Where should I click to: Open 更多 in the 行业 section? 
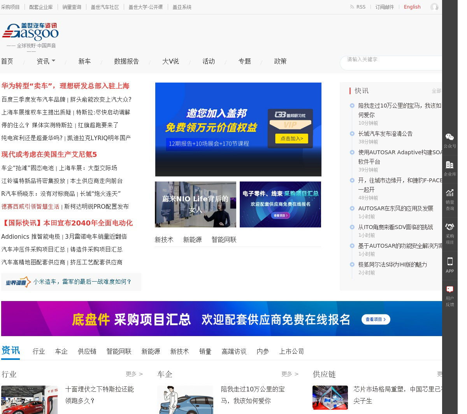click(134, 374)
